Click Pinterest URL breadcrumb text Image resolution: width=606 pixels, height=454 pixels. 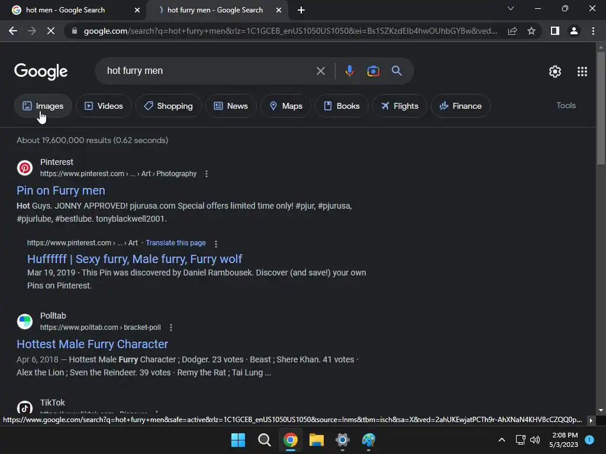point(118,174)
